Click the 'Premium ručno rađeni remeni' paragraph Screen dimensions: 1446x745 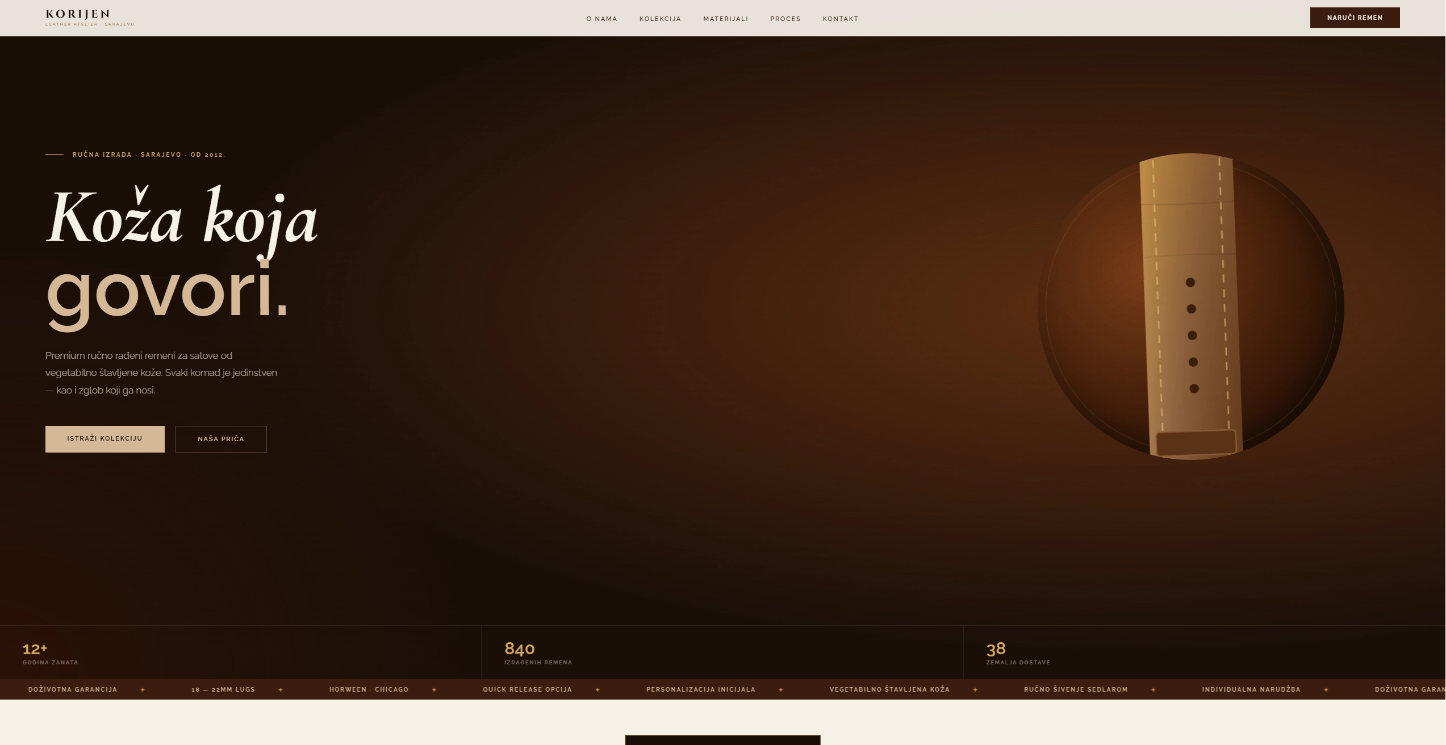(161, 372)
